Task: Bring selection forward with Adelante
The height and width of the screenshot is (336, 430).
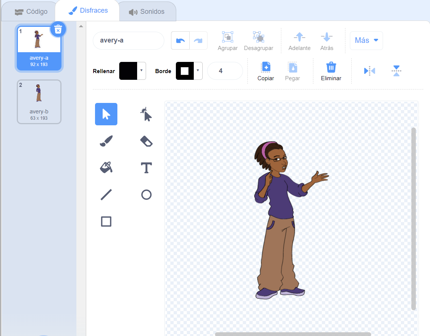Action: point(300,41)
